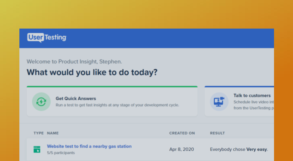Click the blue Talk to customers icon
The height and width of the screenshot is (161, 293).
[x=219, y=102]
